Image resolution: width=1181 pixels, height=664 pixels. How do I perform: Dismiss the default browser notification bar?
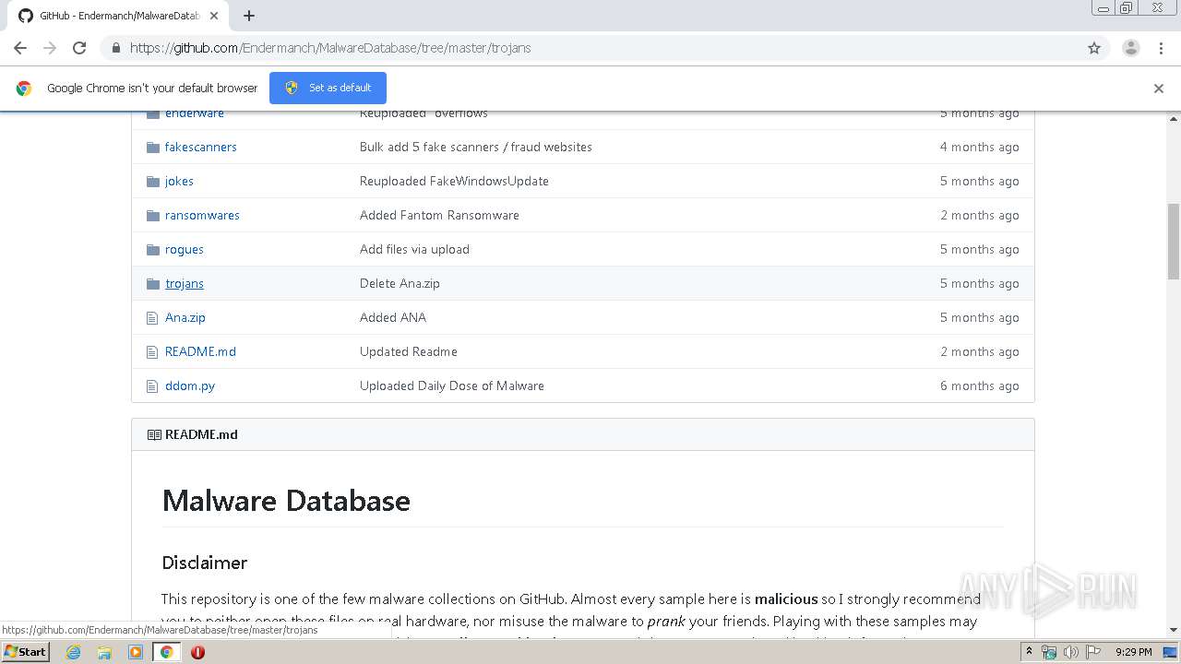pyautogui.click(x=1159, y=89)
